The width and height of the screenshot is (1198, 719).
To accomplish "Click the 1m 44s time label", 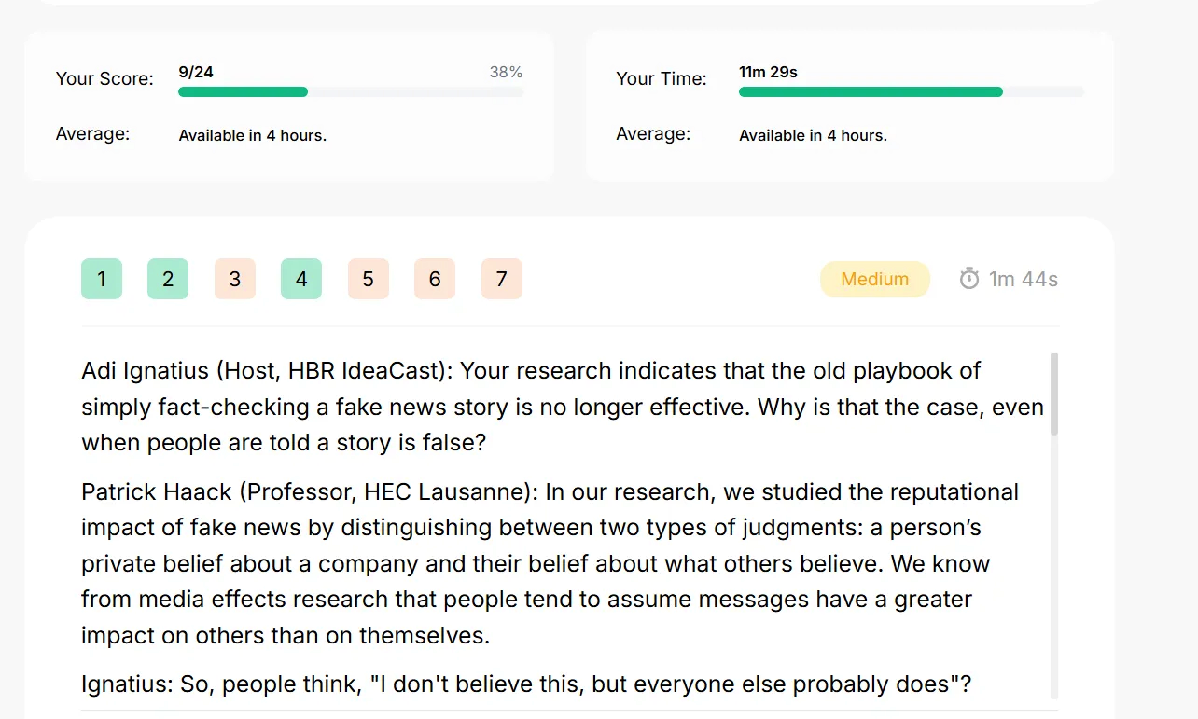I will coord(1024,279).
